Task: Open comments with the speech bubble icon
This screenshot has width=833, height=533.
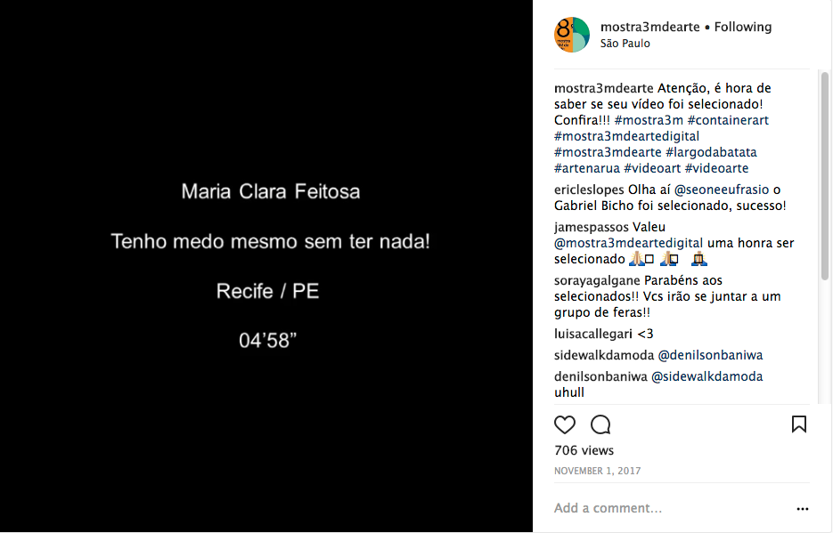Action: pyautogui.click(x=600, y=424)
